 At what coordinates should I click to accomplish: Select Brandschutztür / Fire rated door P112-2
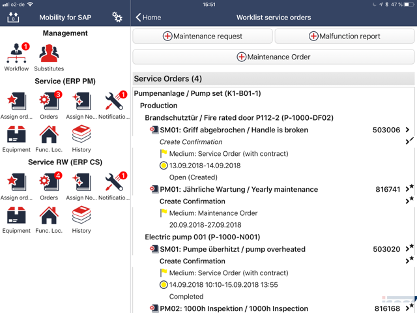[239, 117]
